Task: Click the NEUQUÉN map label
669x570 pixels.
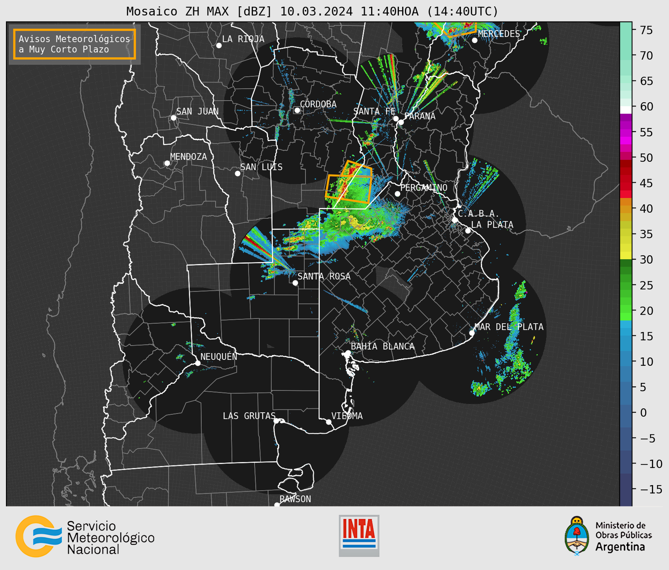Action: [219, 356]
